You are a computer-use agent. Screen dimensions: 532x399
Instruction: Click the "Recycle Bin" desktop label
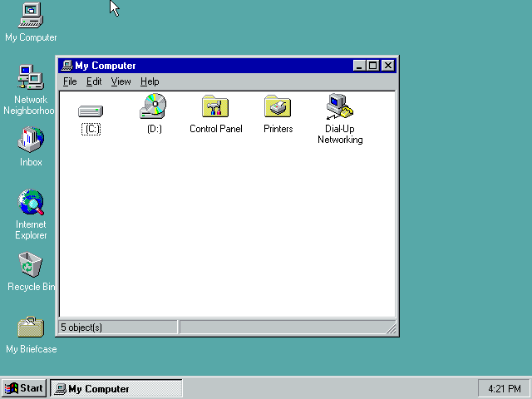click(x=31, y=287)
